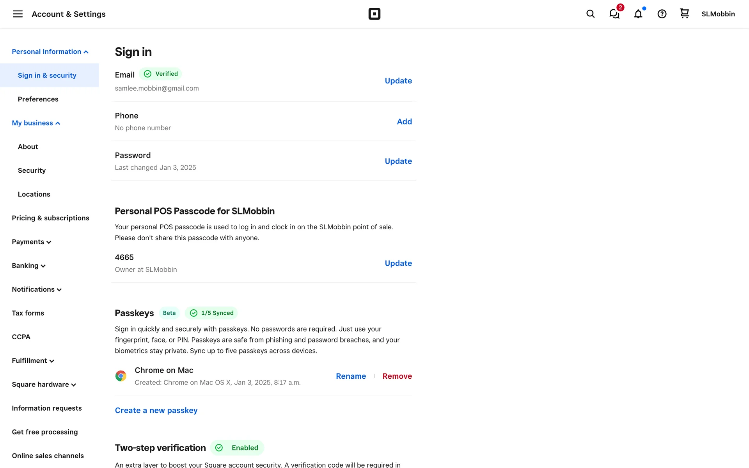Collapse the Personal Information section
This screenshot has width=749, height=468.
tap(50, 52)
